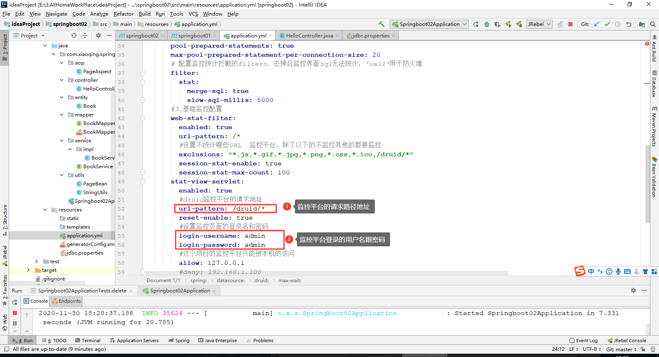Open the Refactor menu

(124, 14)
